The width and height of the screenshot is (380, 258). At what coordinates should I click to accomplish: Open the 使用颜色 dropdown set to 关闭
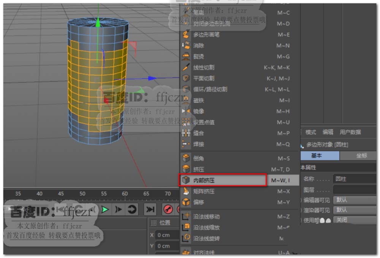point(355,220)
